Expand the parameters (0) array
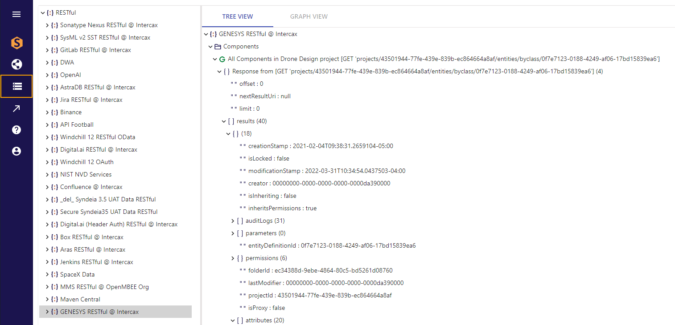The height and width of the screenshot is (325, 675). (x=233, y=233)
